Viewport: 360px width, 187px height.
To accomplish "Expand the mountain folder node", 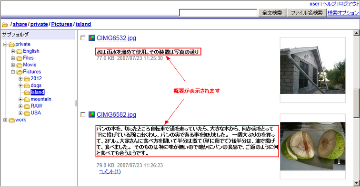I will 20,99.
